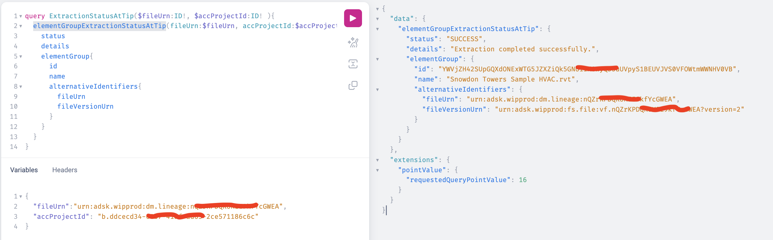773x240 pixels.
Task: Fold the alternativeIdentifiers block on line 8
Action: [21, 87]
